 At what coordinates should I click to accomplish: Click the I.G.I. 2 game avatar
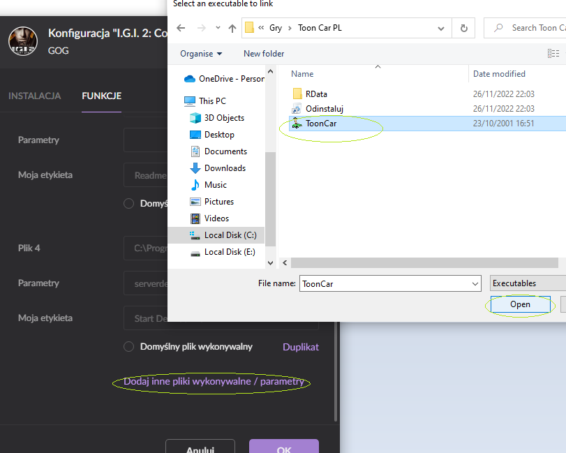[x=23, y=41]
